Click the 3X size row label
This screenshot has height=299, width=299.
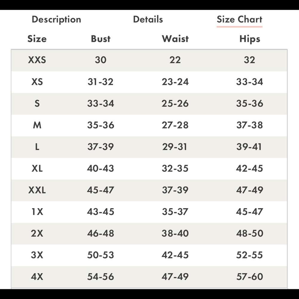[37, 255]
